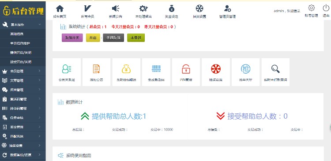Open the 添加公告 document tile icon
The height and width of the screenshot is (161, 331).
click(x=96, y=69)
